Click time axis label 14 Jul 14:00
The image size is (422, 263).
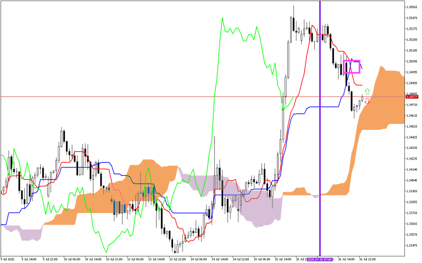220,260
